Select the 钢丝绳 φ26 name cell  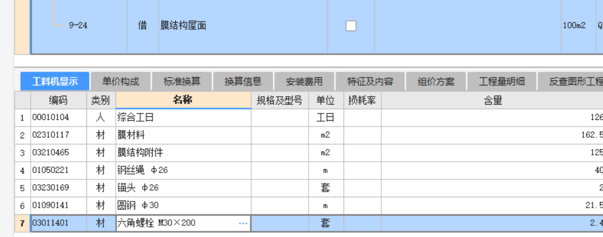[x=183, y=170]
